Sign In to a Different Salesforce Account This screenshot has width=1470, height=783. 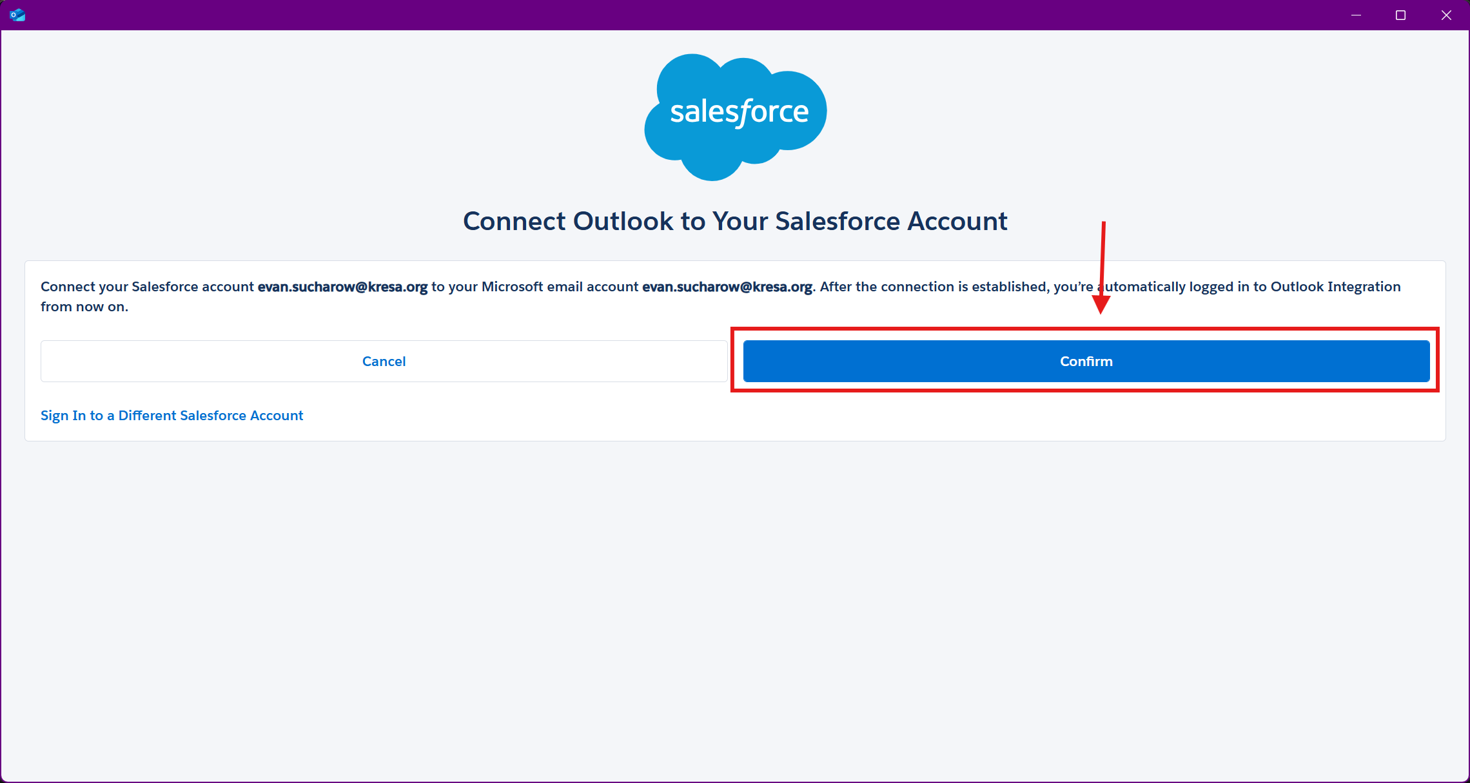click(171, 415)
